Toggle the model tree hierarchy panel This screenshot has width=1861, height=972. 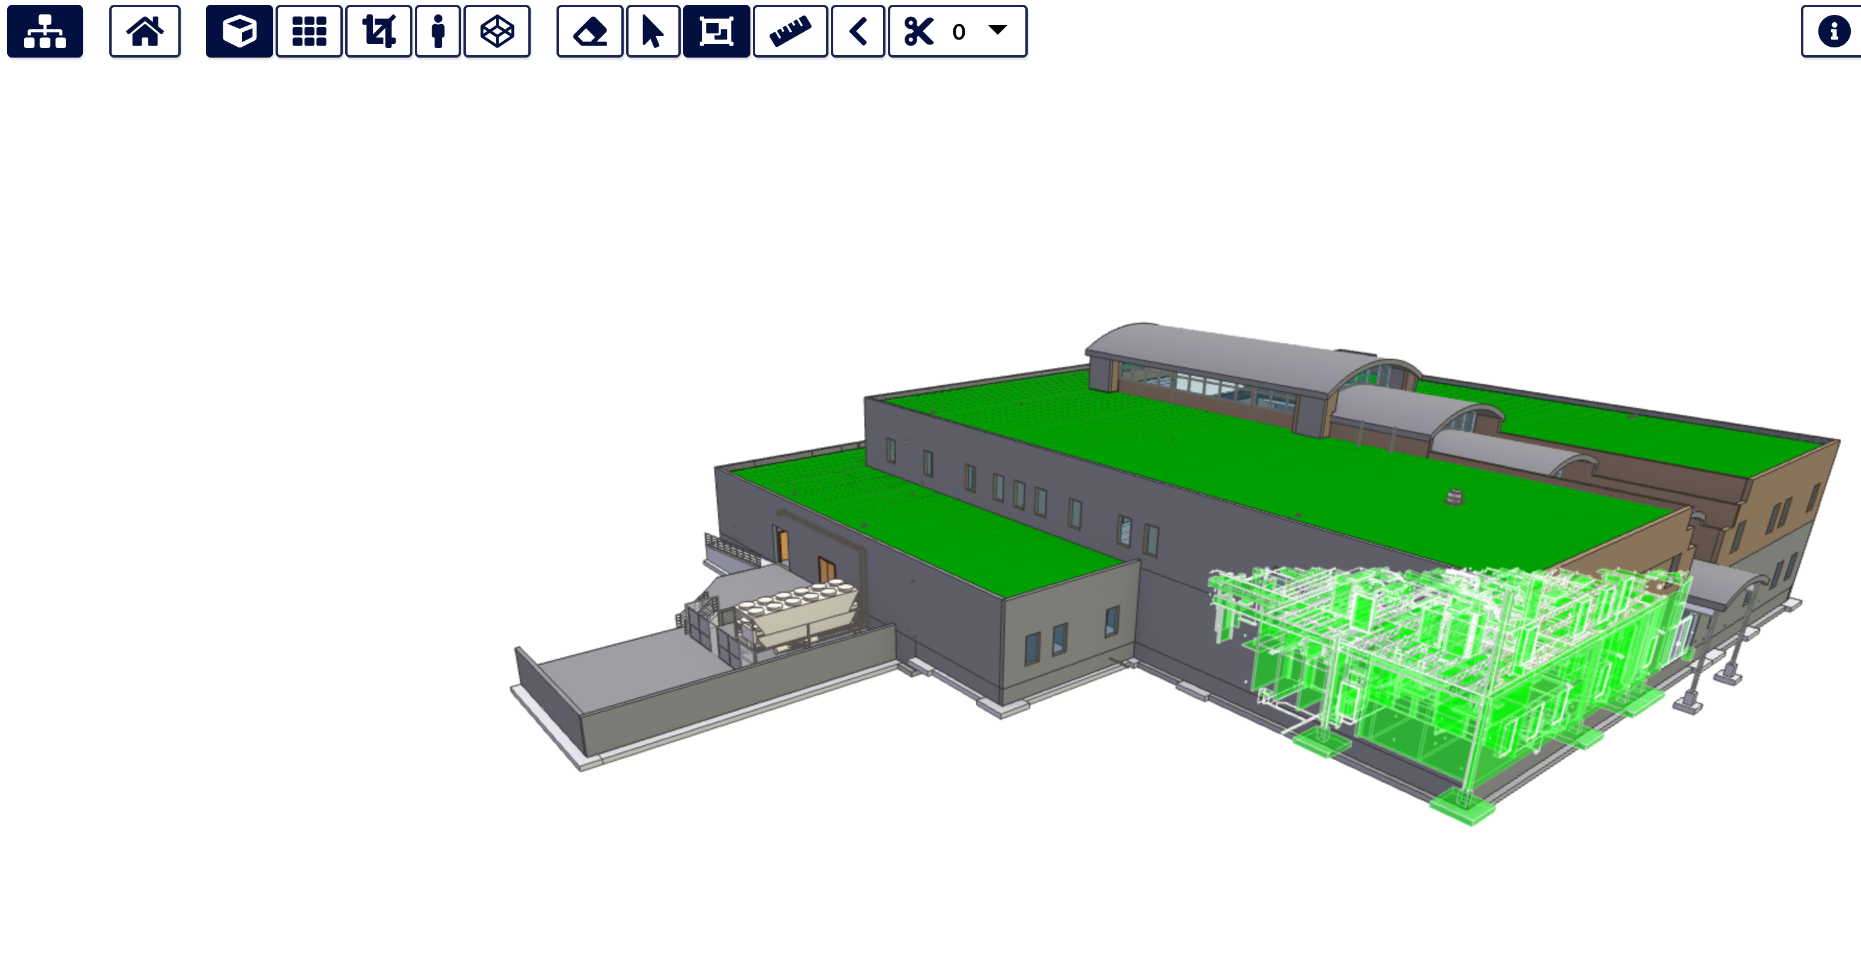coord(45,31)
